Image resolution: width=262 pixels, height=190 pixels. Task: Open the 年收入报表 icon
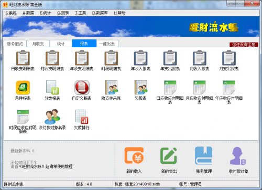140,58
